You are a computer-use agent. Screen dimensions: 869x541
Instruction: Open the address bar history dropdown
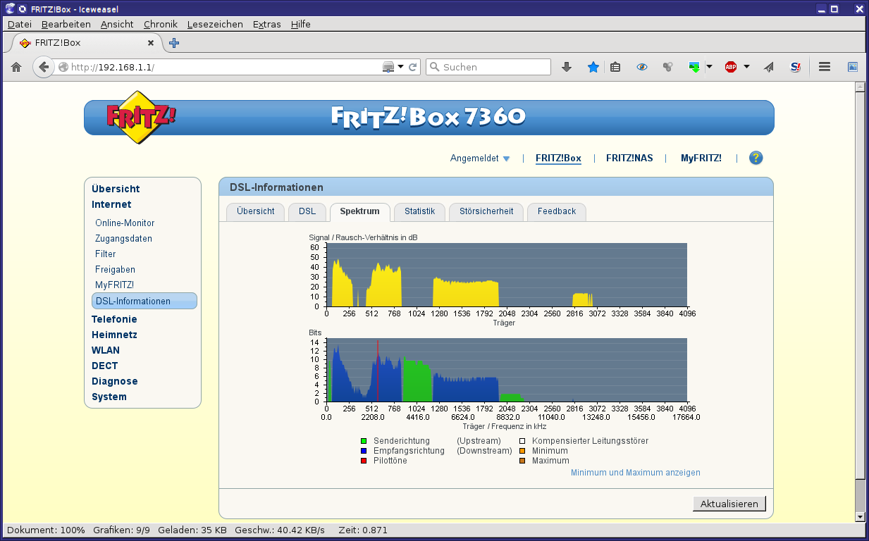click(401, 67)
